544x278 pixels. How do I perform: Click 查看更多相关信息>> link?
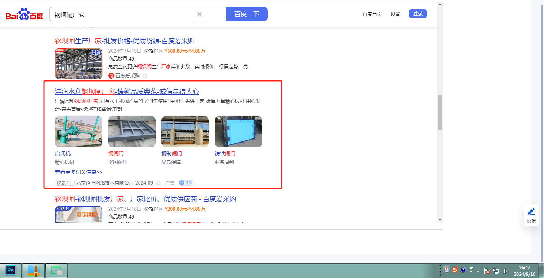[x=79, y=172]
